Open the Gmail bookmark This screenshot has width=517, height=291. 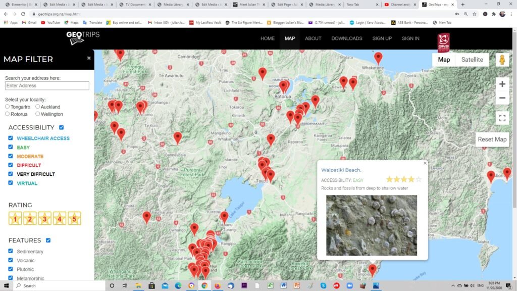(29, 23)
